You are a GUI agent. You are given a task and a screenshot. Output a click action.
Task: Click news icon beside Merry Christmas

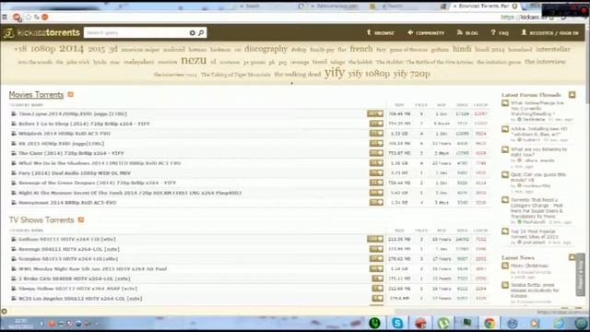[x=505, y=266]
